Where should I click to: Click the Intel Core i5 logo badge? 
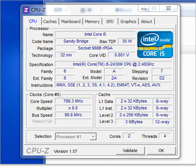(155, 45)
